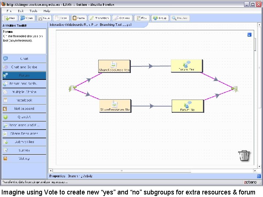Screen dimensions: 263x197
Task: Click the Firefox icon in title bar
Action: (4, 4)
